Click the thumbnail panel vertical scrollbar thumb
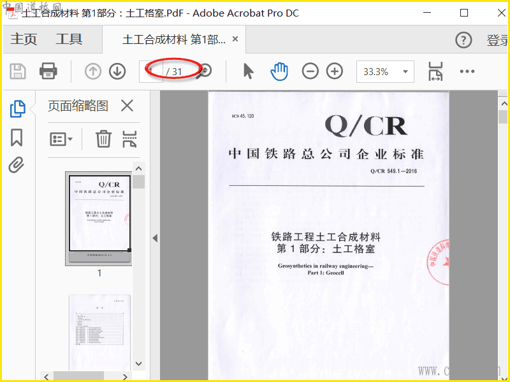510x382 pixels. pos(139,181)
